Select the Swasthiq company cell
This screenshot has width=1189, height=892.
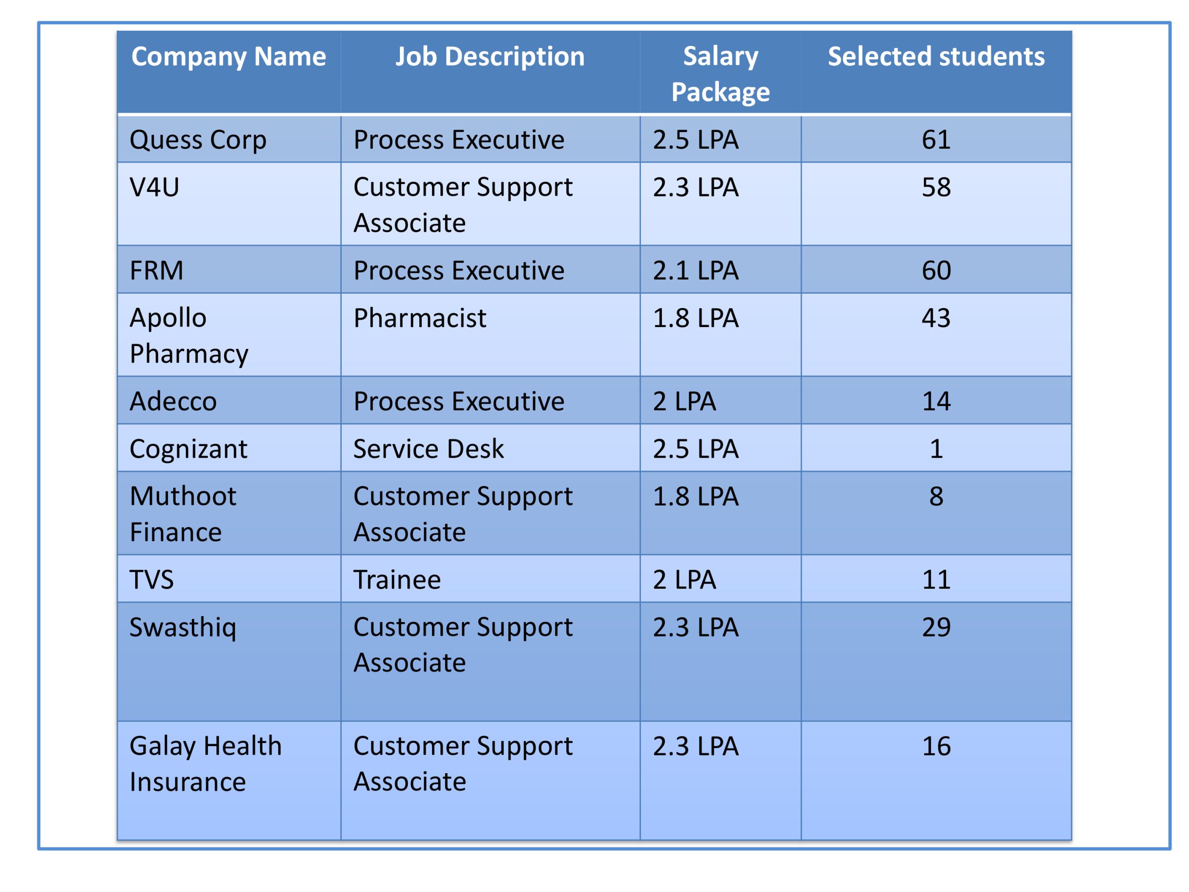point(183,628)
